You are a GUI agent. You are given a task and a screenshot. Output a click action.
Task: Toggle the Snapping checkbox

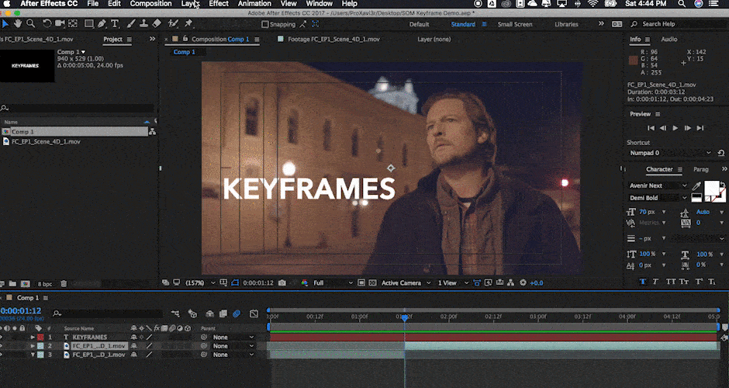pyautogui.click(x=265, y=24)
